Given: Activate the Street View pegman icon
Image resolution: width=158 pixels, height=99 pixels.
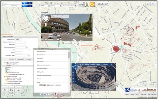Looking at the screenshot, I should point(87,4).
